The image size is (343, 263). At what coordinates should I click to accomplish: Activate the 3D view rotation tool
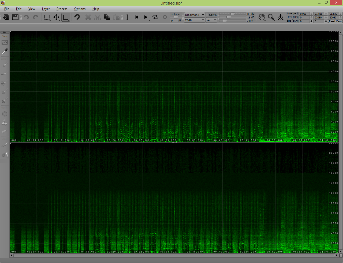pyautogui.click(x=281, y=17)
